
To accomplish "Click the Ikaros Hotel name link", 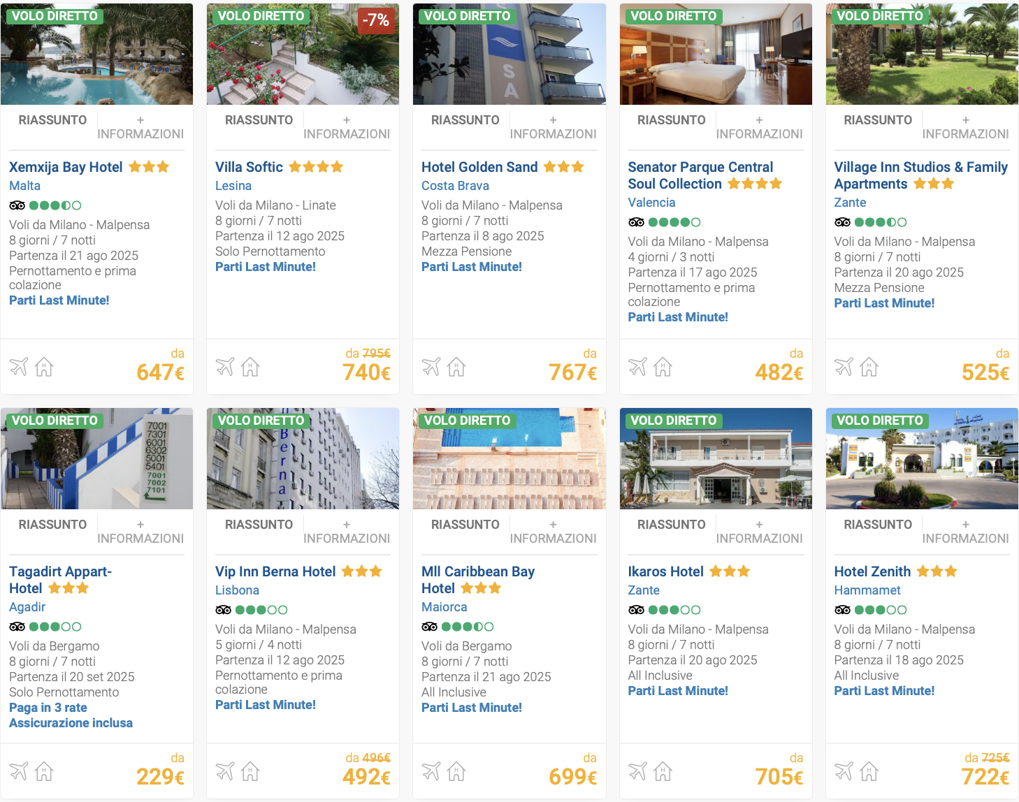I will point(665,571).
